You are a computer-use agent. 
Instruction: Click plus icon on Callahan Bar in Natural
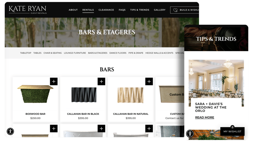coord(149,81)
